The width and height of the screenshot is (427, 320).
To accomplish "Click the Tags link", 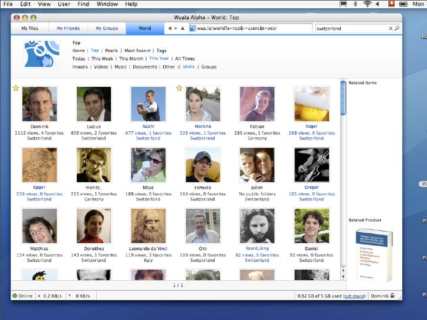I will point(161,50).
